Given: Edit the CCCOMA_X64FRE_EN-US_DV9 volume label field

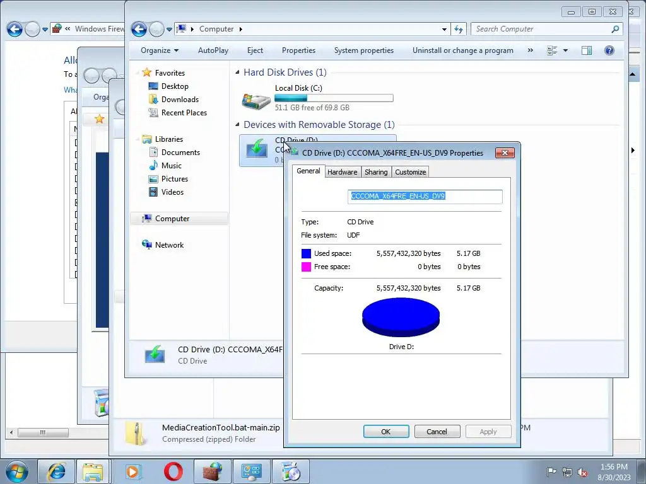Looking at the screenshot, I should (x=425, y=197).
